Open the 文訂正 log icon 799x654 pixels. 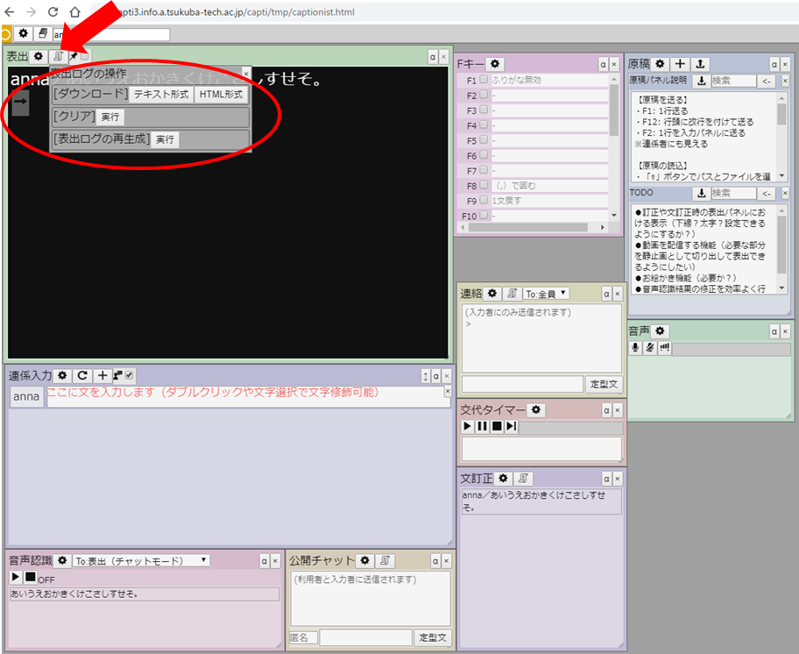[x=523, y=479]
